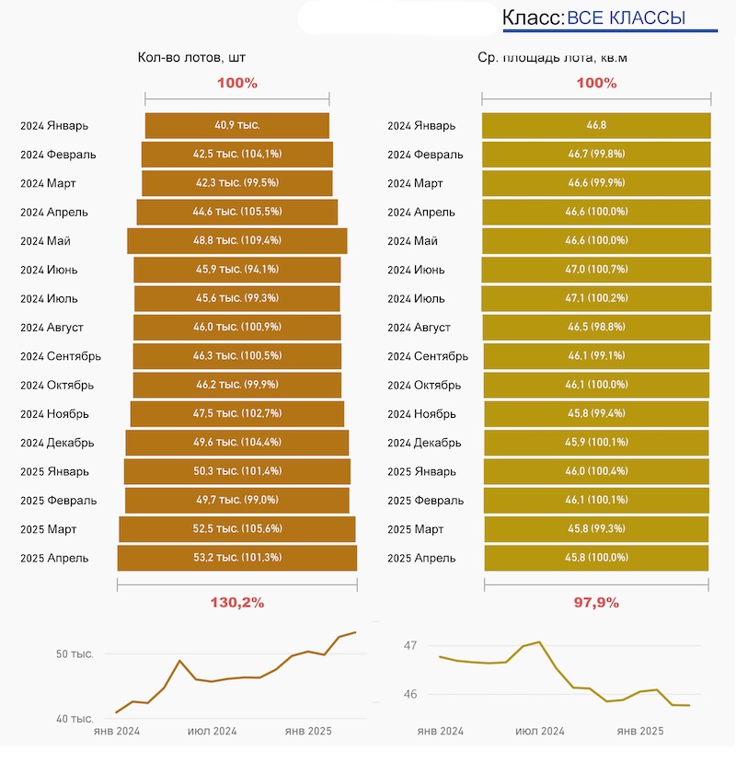This screenshot has height=774, width=736.
Task: Click the 45,8 (99,3%) March 2025 area bar
Action: 596,529
